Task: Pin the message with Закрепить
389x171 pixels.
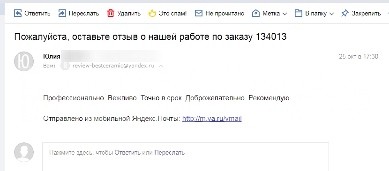Action: pos(366,14)
